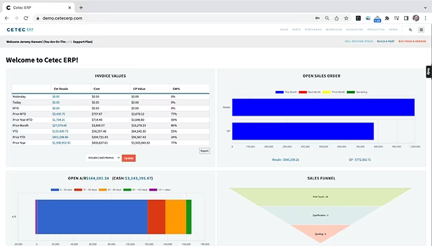The image size is (432, 246).
Task: Click the tab search chevron
Action: pos(425,7)
